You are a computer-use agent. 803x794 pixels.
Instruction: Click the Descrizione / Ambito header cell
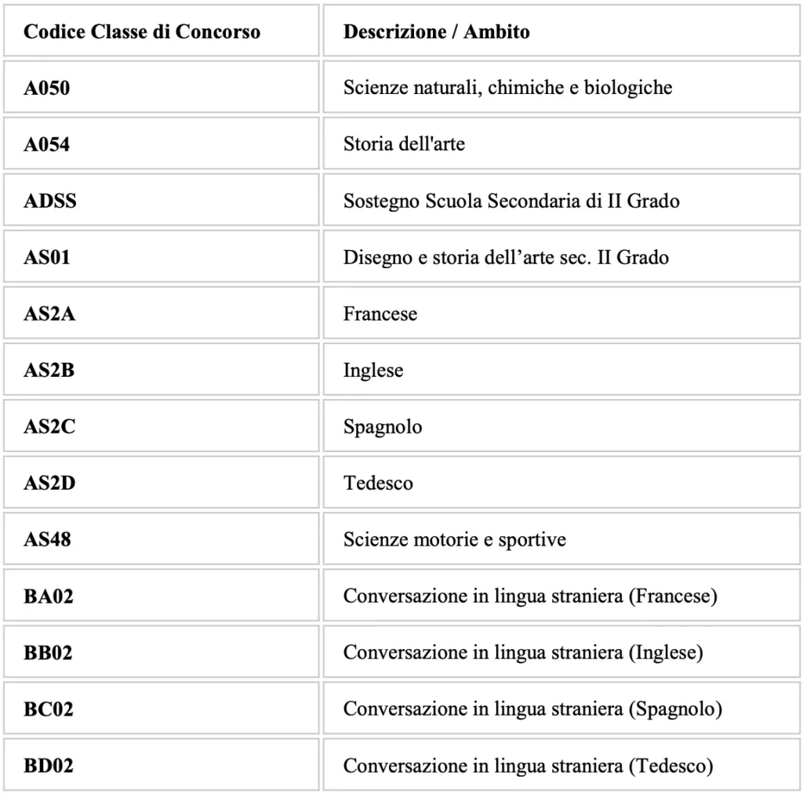click(561, 31)
